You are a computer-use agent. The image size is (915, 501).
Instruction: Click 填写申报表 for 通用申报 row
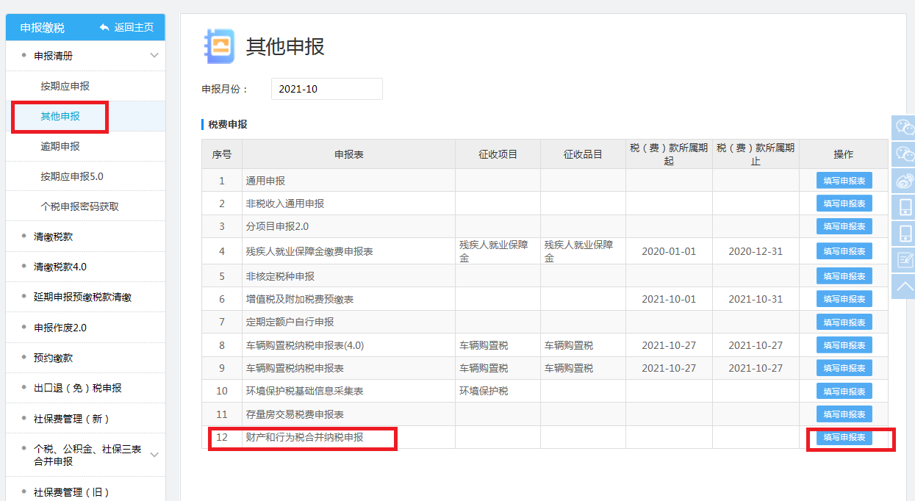(x=843, y=180)
